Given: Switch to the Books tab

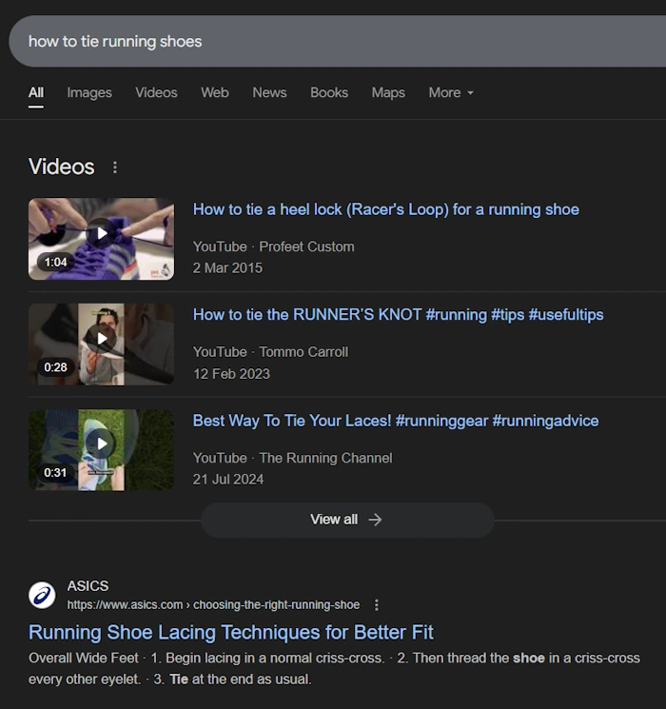Looking at the screenshot, I should [329, 92].
